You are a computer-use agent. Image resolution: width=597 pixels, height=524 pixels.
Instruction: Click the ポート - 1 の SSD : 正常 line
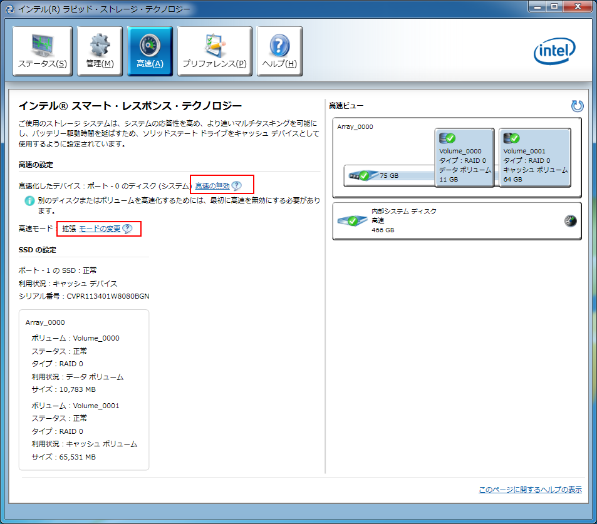click(x=58, y=270)
